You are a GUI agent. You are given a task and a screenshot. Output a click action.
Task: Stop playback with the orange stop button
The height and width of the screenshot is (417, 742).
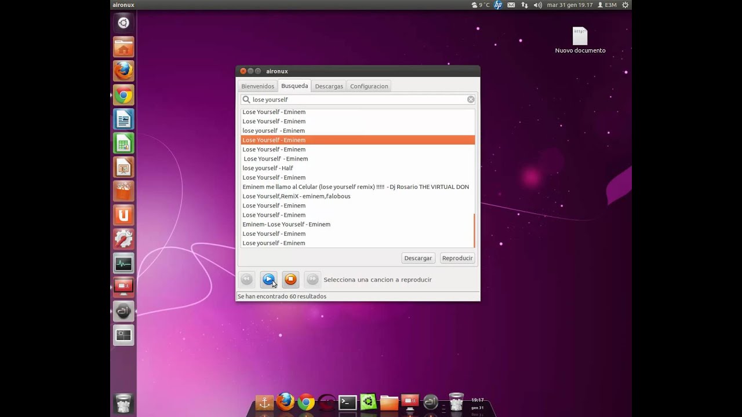pyautogui.click(x=290, y=279)
